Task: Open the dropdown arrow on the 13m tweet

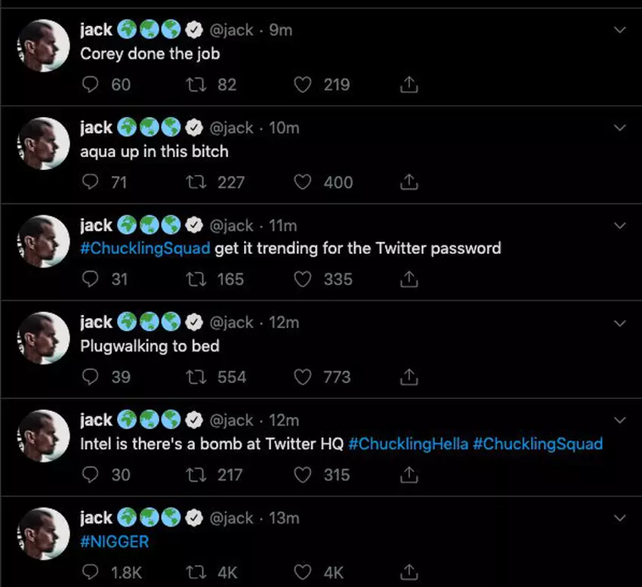Action: pos(620,517)
